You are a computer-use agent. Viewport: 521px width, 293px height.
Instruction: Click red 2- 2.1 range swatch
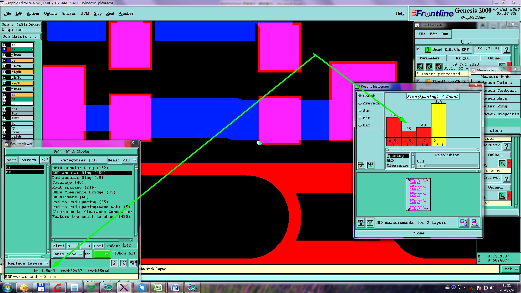[x=439, y=142]
